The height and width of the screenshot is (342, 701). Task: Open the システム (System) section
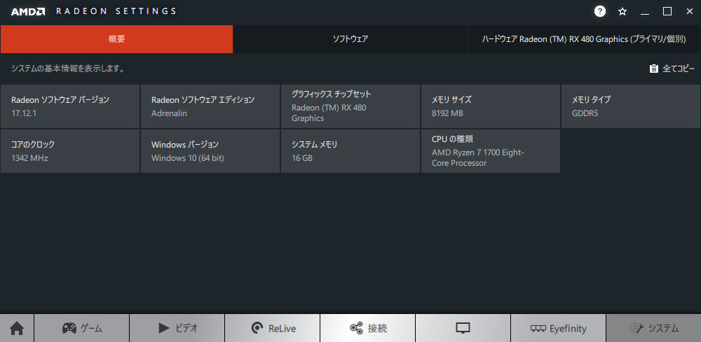click(653, 328)
